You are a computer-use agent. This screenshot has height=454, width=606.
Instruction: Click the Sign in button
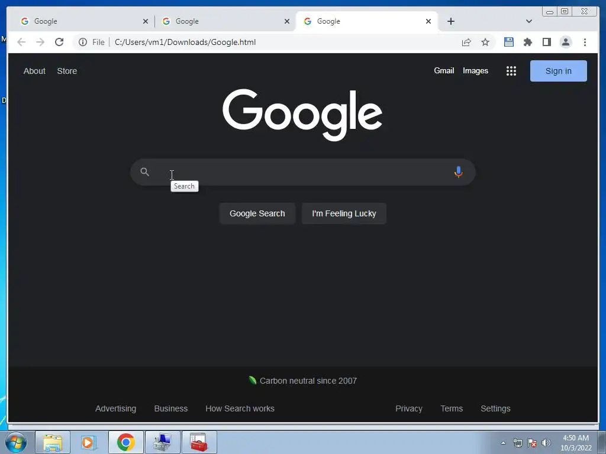pyautogui.click(x=559, y=71)
